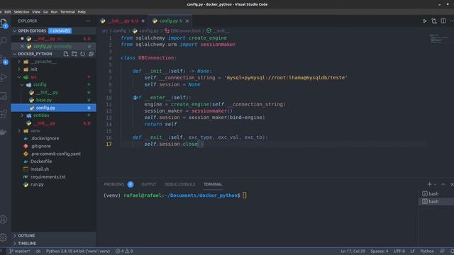Viewport: 454px width, 255px height.
Task: Open the Accounts menu icon
Action: click(4, 220)
